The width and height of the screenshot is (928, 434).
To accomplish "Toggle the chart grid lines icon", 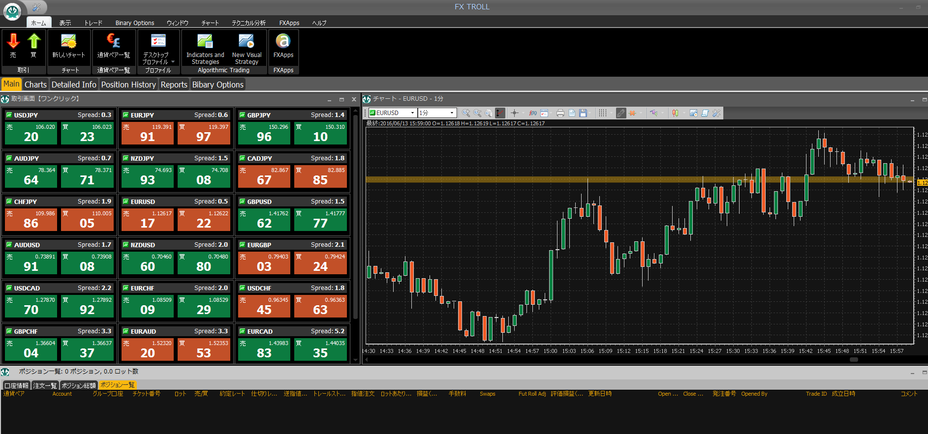I will point(603,113).
